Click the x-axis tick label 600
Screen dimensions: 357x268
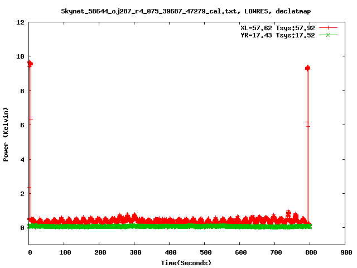241,252
